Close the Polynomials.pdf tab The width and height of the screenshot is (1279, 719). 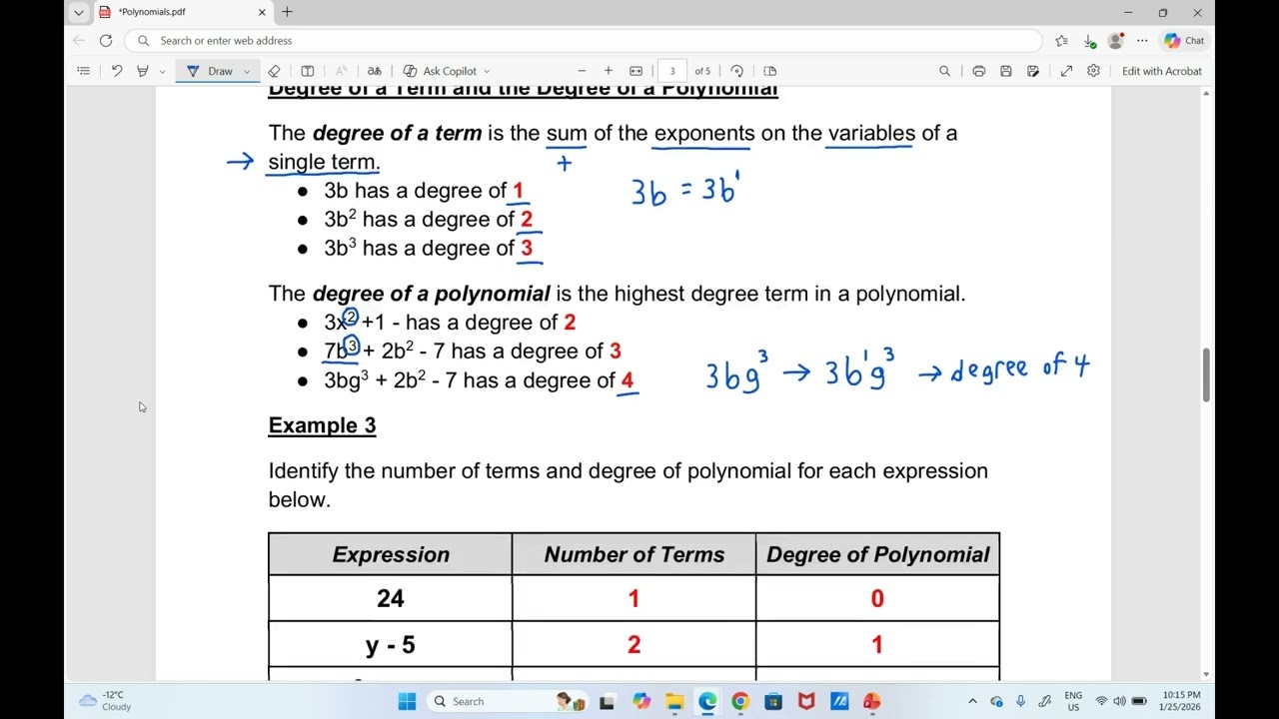pyautogui.click(x=262, y=12)
